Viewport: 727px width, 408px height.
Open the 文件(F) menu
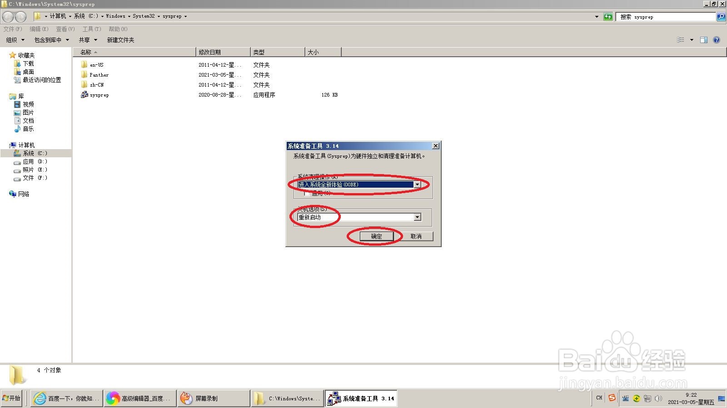[x=12, y=29]
